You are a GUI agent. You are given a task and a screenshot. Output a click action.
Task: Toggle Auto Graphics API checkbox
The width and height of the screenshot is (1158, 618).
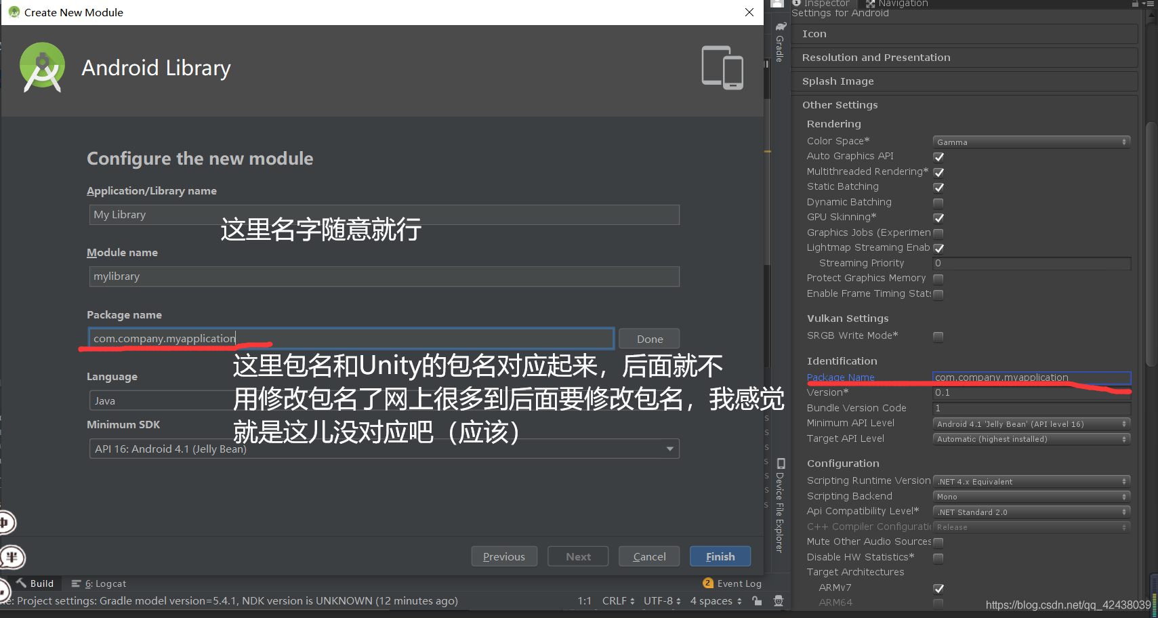coord(938,157)
